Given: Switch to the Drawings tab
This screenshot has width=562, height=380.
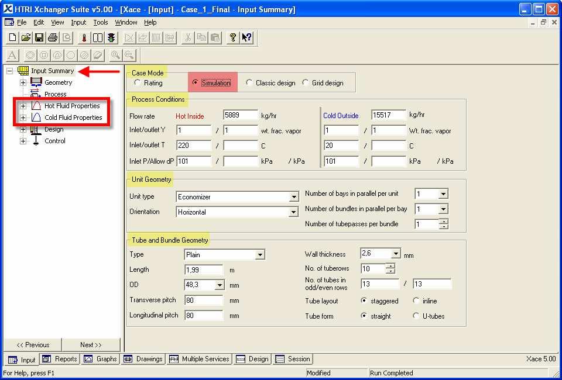Looking at the screenshot, I should tap(143, 359).
